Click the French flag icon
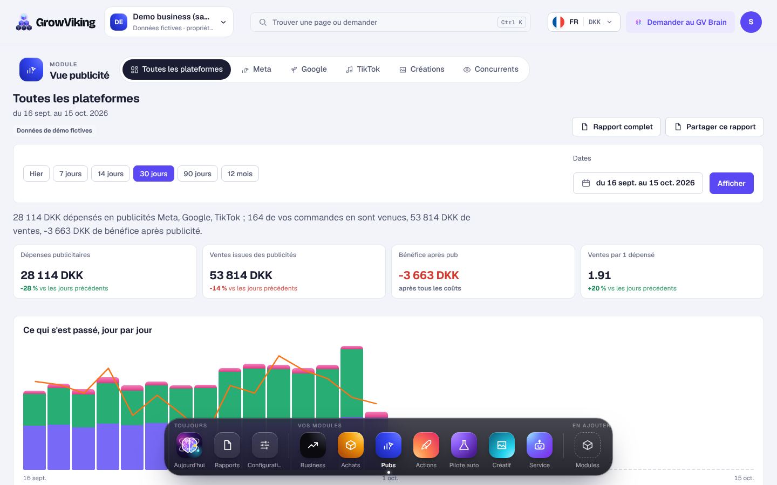 [x=558, y=22]
